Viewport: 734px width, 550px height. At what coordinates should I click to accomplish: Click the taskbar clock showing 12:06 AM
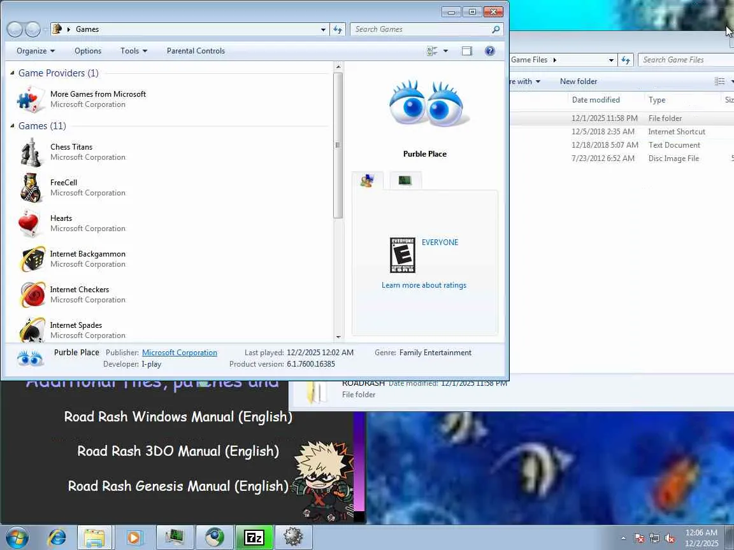point(702,538)
